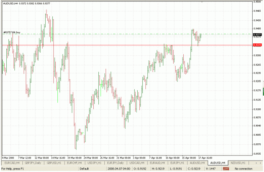
Task: Click the 0.9265 price scale label
Action: (x=257, y=64)
